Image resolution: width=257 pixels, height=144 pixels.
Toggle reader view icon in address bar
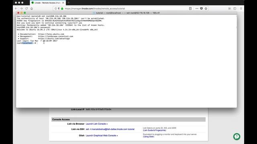[x=190, y=8]
